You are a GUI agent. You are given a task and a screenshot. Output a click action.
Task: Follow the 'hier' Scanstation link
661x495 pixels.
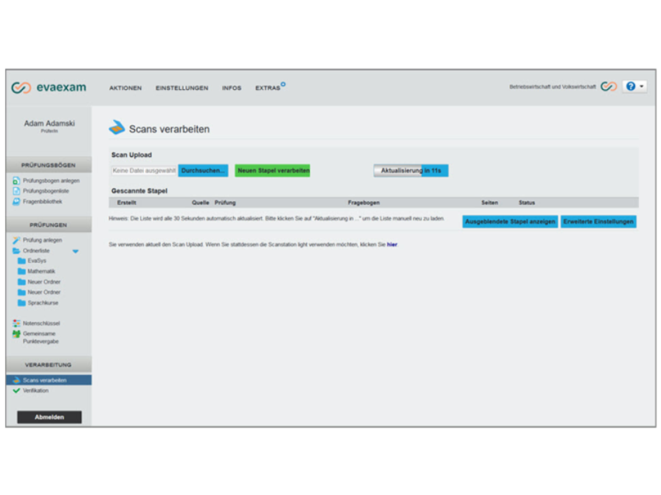pyautogui.click(x=392, y=245)
